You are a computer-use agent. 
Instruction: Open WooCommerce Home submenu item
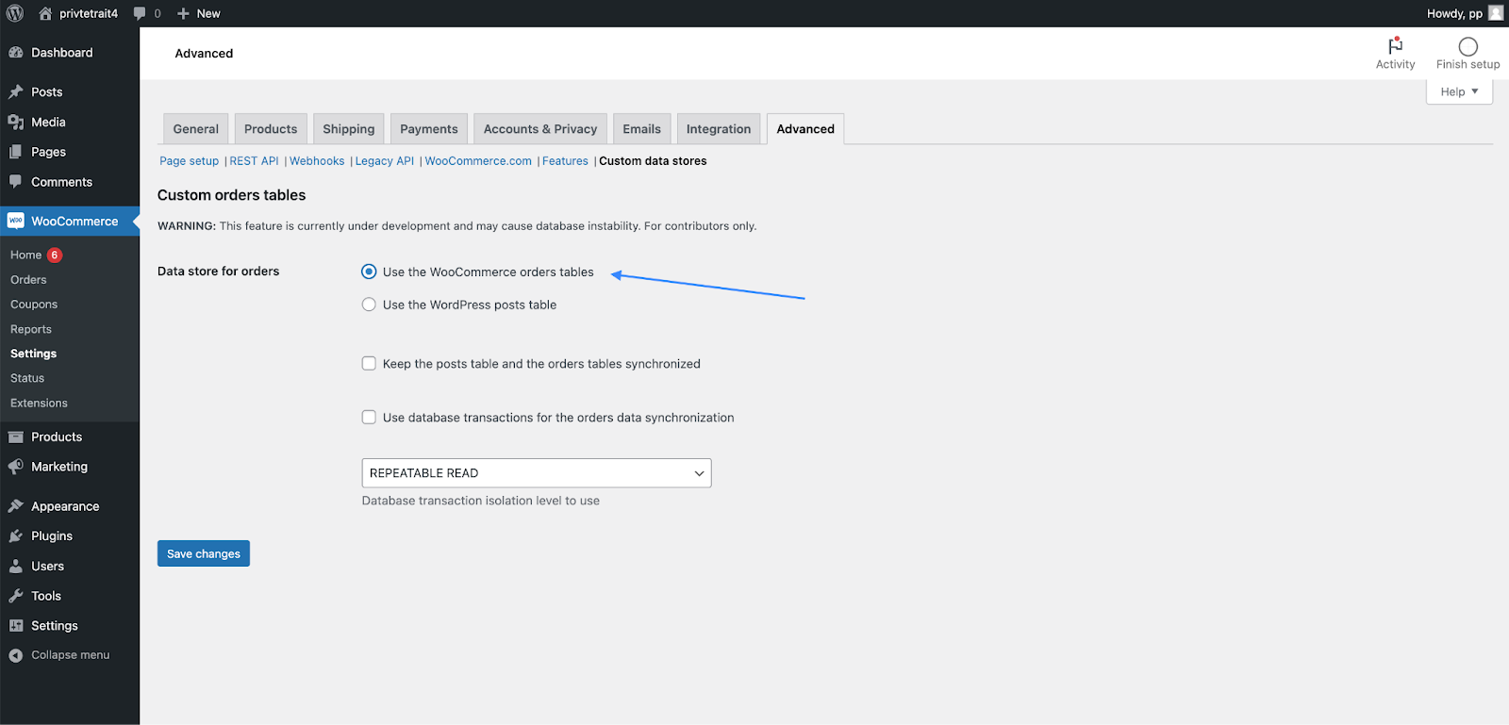[26, 255]
